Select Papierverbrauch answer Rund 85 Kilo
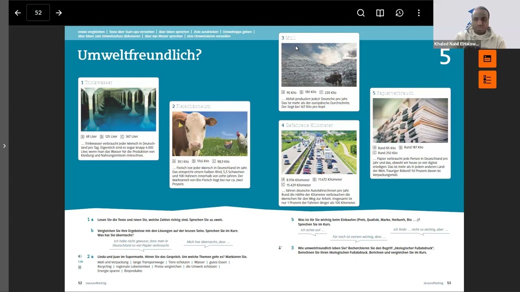The width and height of the screenshot is (520, 292). pos(384,148)
